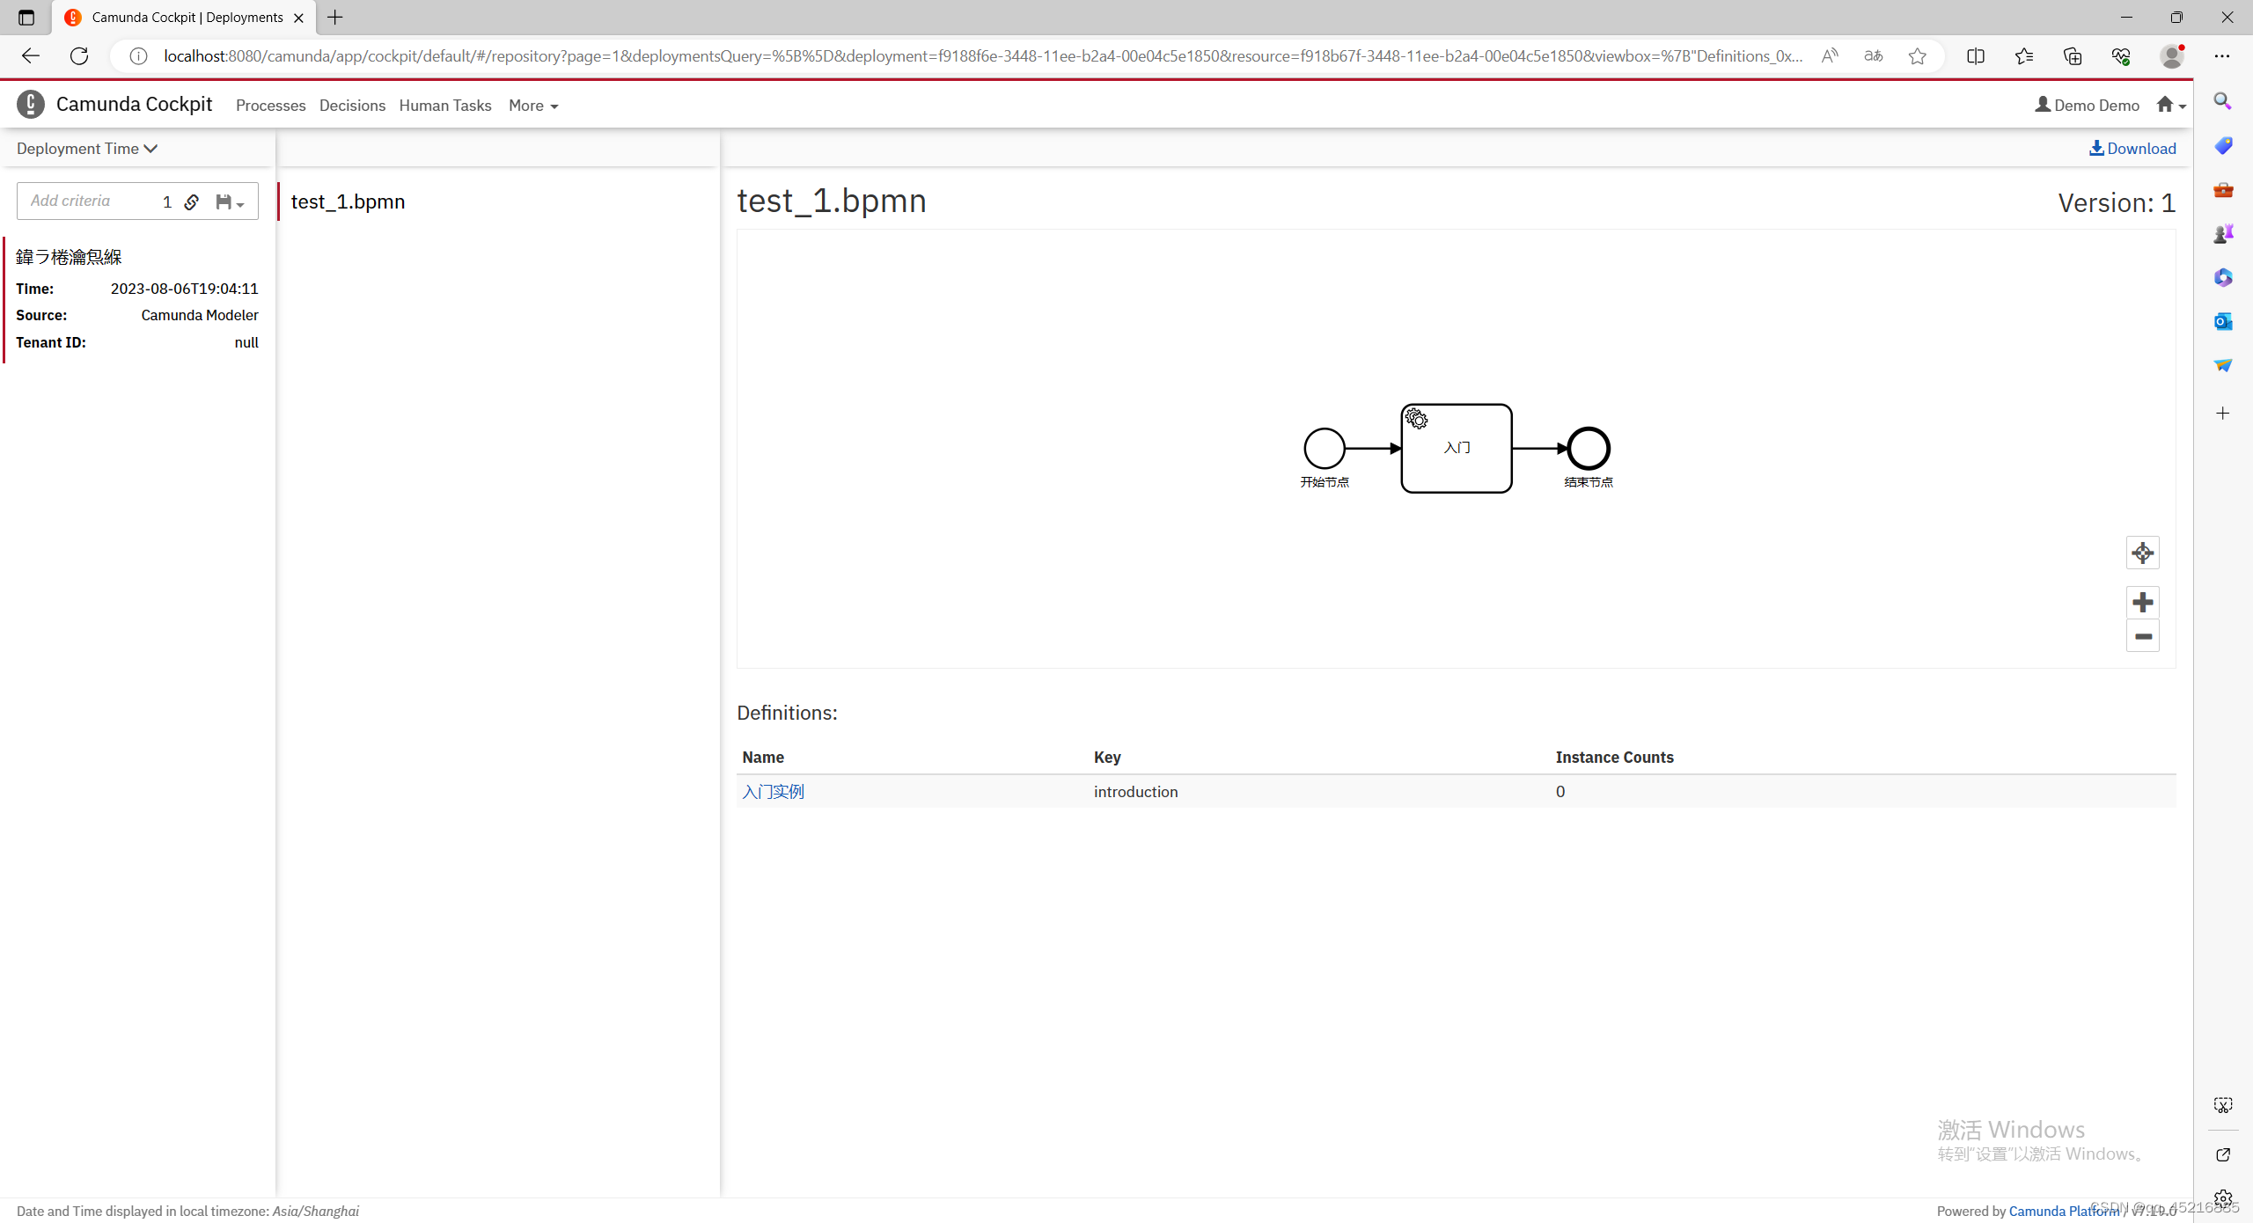Viewport: 2253px width, 1223px height.
Task: Click the Camunda Cockpit logo icon
Action: pos(30,104)
